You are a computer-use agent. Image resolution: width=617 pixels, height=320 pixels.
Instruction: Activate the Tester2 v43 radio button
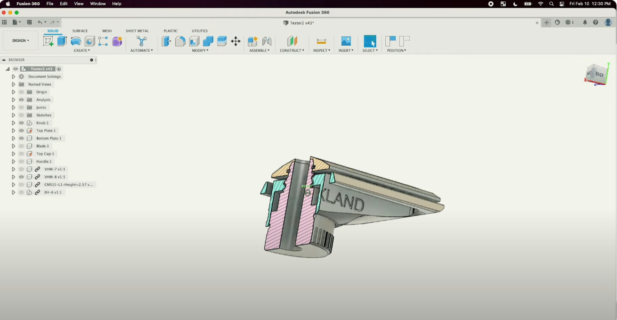[59, 69]
